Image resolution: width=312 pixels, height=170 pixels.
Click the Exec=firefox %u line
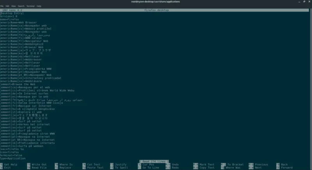pyautogui.click(x=12, y=149)
